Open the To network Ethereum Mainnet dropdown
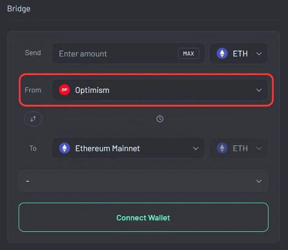 pyautogui.click(x=128, y=148)
